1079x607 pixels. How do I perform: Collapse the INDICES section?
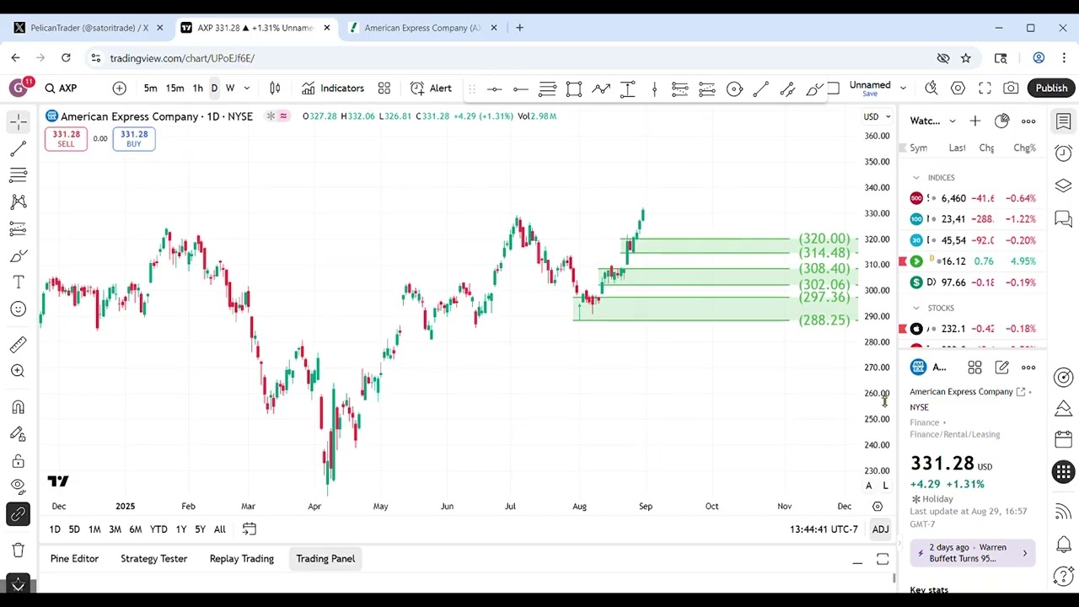point(916,178)
